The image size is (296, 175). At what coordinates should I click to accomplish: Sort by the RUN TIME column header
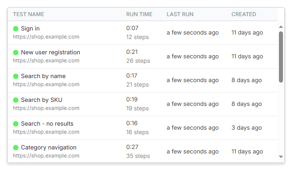[139, 14]
